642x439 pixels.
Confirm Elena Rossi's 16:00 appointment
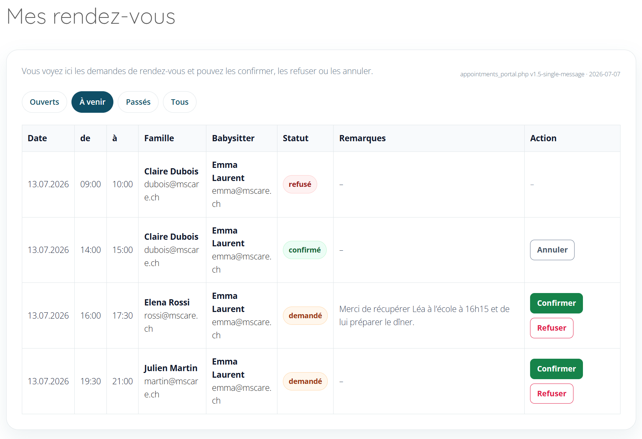click(x=556, y=303)
